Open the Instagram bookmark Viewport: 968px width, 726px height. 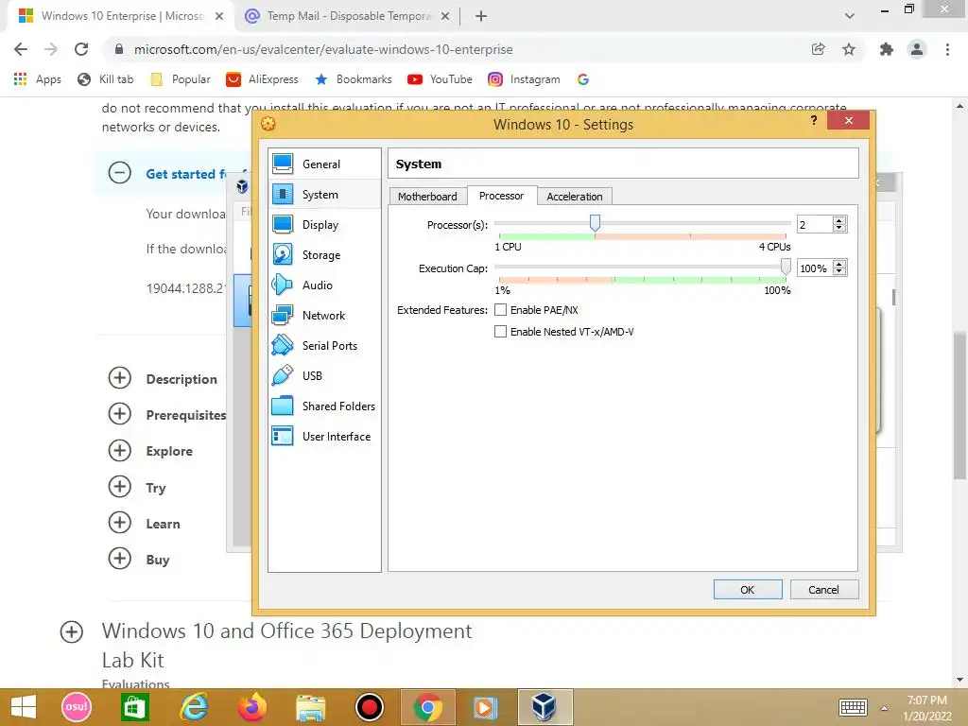pyautogui.click(x=524, y=79)
